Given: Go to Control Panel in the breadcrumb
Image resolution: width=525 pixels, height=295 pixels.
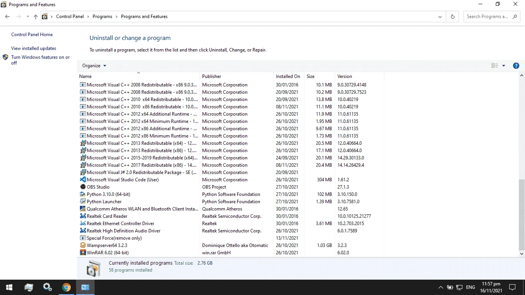Looking at the screenshot, I should pos(70,17).
